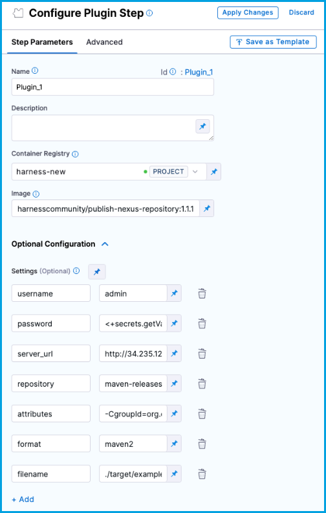Click pin icon beside Image field
This screenshot has width=326, height=513.
pyautogui.click(x=207, y=209)
